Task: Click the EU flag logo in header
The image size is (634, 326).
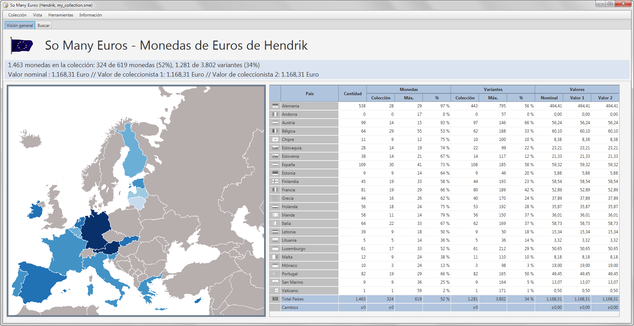Action: (x=22, y=45)
